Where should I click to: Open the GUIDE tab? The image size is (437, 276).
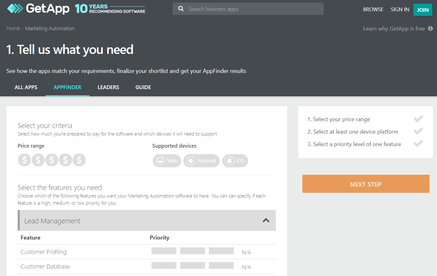143,87
